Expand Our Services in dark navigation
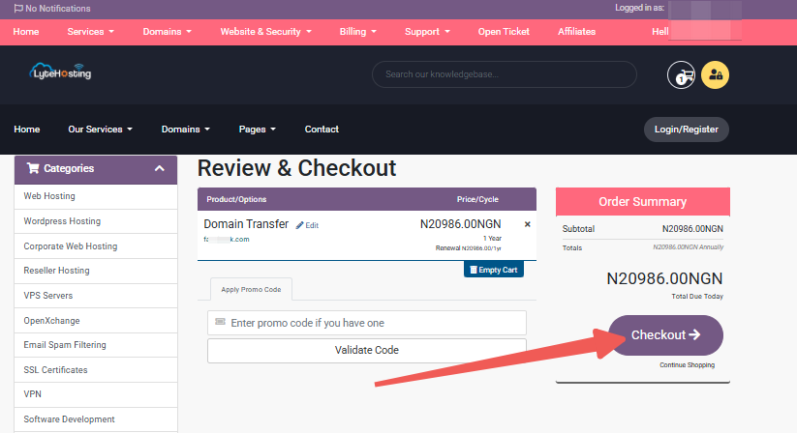This screenshot has height=433, width=797. [x=100, y=130]
